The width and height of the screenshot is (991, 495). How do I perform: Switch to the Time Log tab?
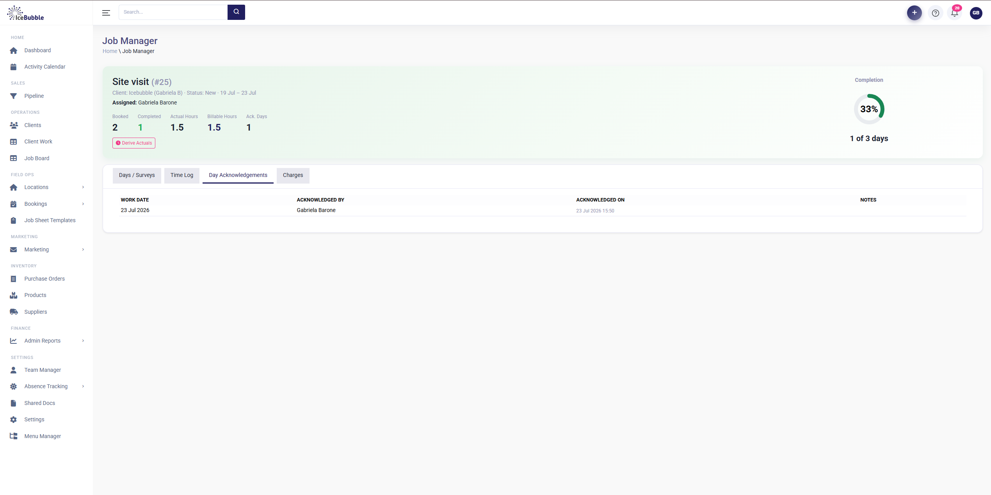coord(182,175)
